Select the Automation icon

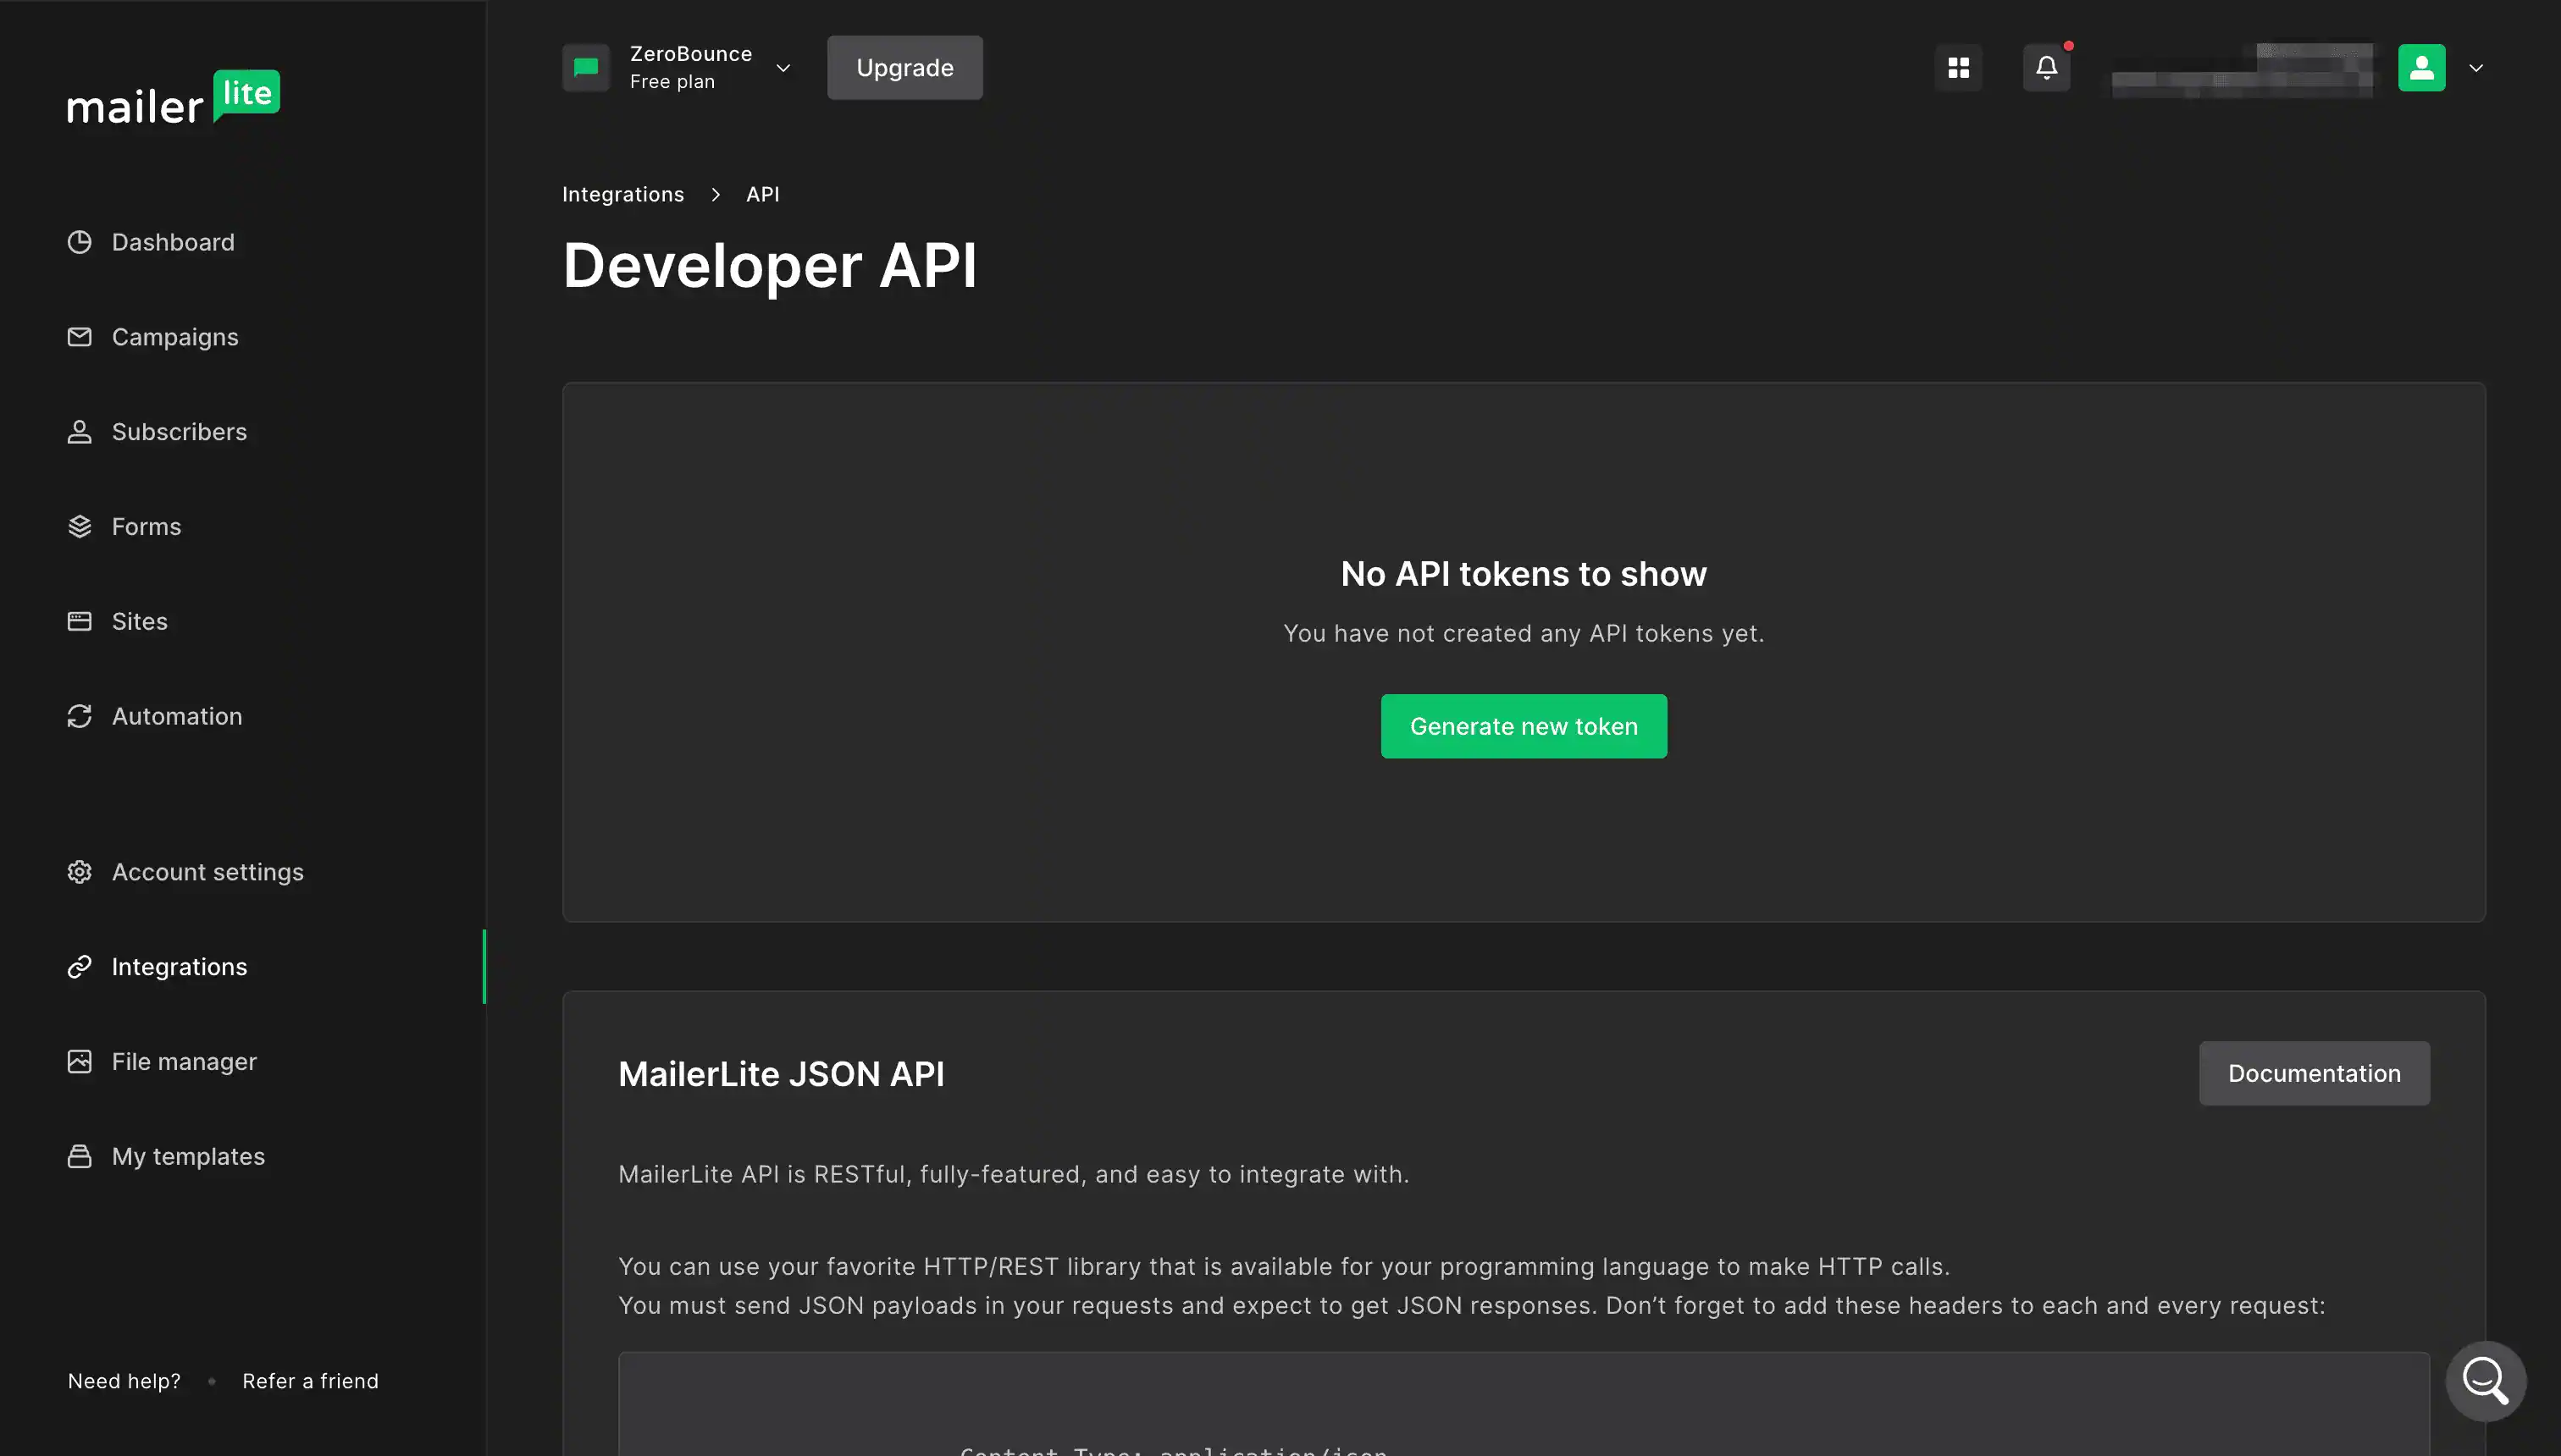[80, 716]
